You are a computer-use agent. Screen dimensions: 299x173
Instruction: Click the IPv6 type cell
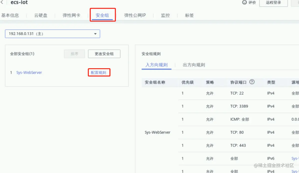pyautogui.click(x=271, y=159)
